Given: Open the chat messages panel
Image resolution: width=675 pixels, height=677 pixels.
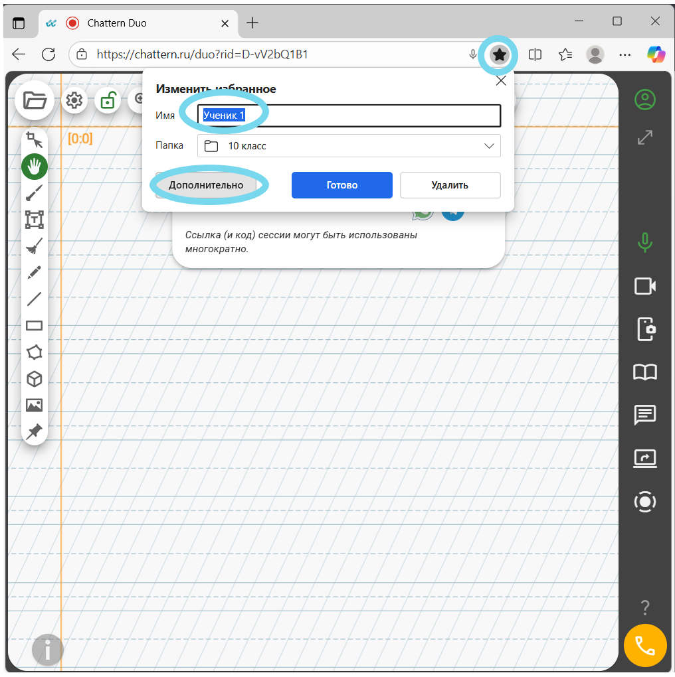Looking at the screenshot, I should (x=644, y=415).
